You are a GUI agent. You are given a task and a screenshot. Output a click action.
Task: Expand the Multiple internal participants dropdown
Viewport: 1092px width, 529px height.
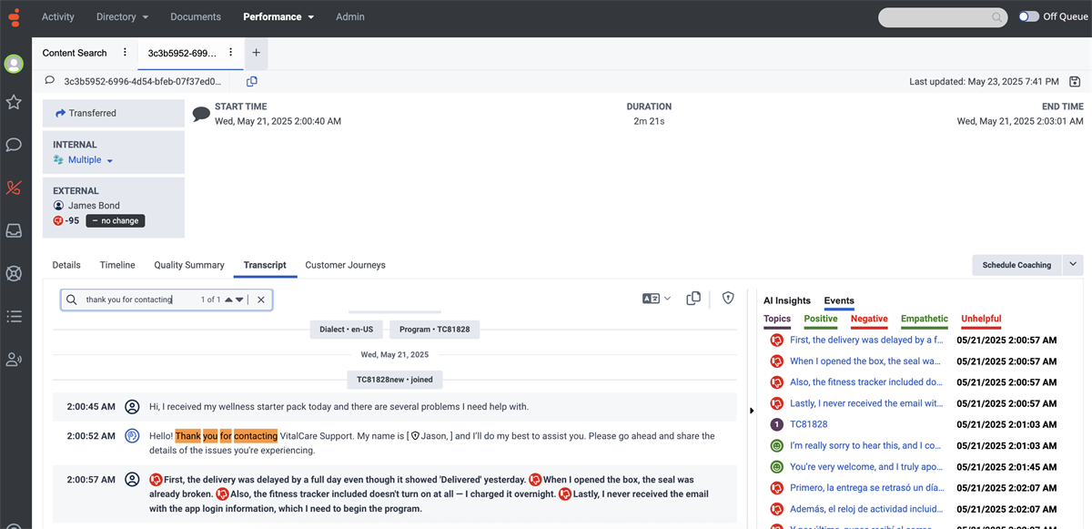coord(84,160)
